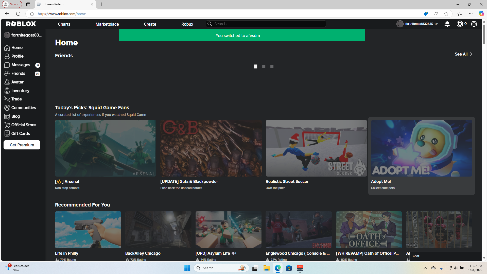Screen dimensions: 487x274
Task: Switch to the Marketplace tab
Action: tap(107, 24)
